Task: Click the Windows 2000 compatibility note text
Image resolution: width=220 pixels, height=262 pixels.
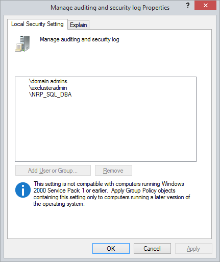Action: tap(112, 194)
